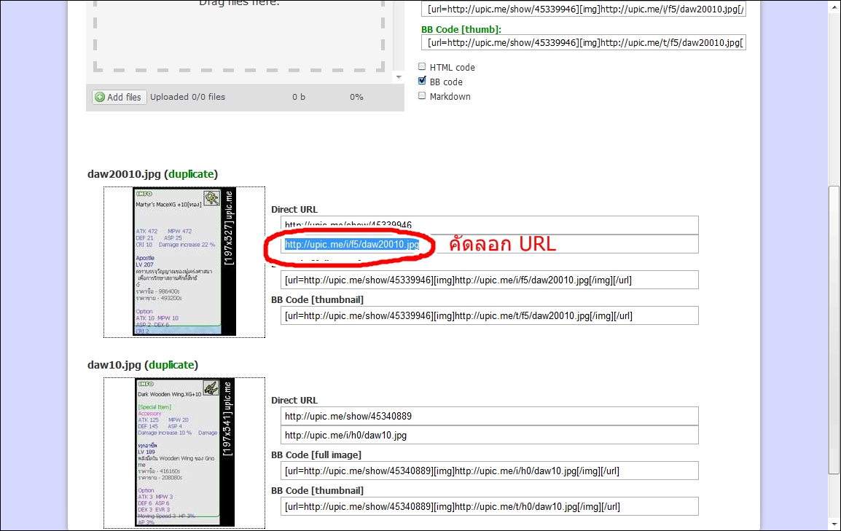The width and height of the screenshot is (841, 531).
Task: Select daw10 BB Code full image field
Action: (489, 471)
